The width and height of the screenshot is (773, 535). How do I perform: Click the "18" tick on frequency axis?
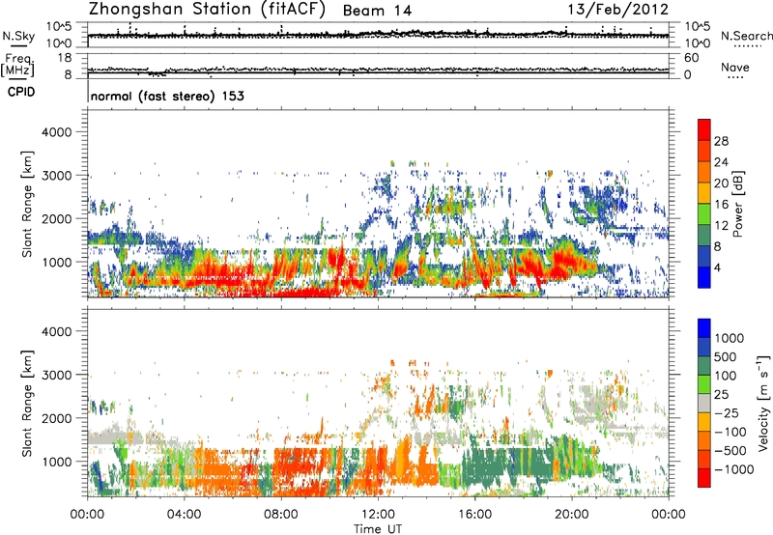click(x=65, y=58)
